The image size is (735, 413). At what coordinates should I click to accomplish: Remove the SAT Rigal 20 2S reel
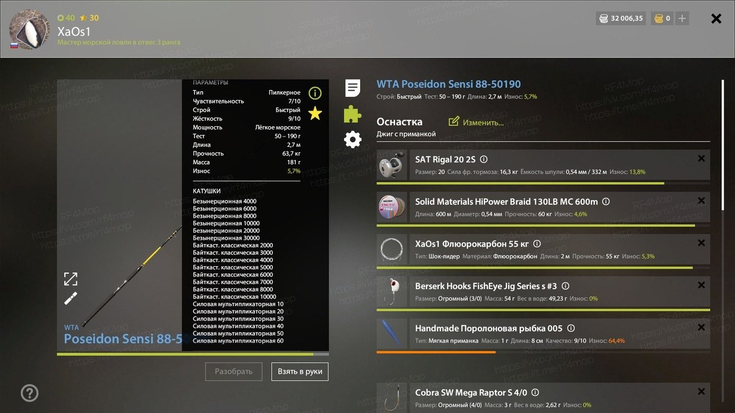[x=701, y=158]
